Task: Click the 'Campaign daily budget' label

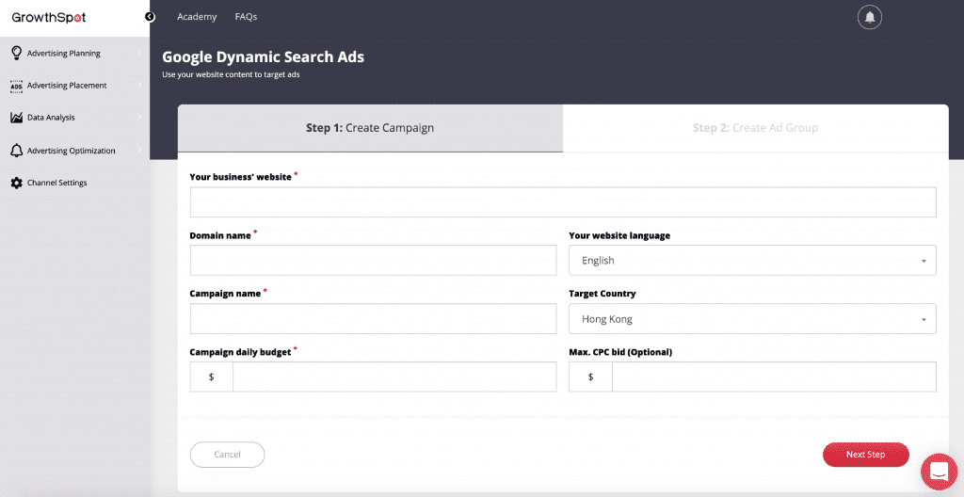Action: point(240,352)
